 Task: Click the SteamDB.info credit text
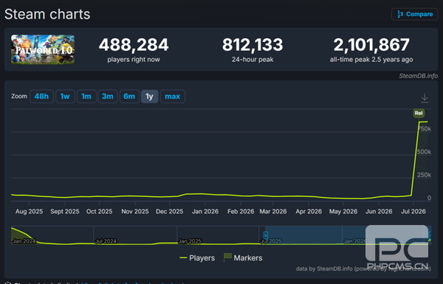(x=418, y=76)
